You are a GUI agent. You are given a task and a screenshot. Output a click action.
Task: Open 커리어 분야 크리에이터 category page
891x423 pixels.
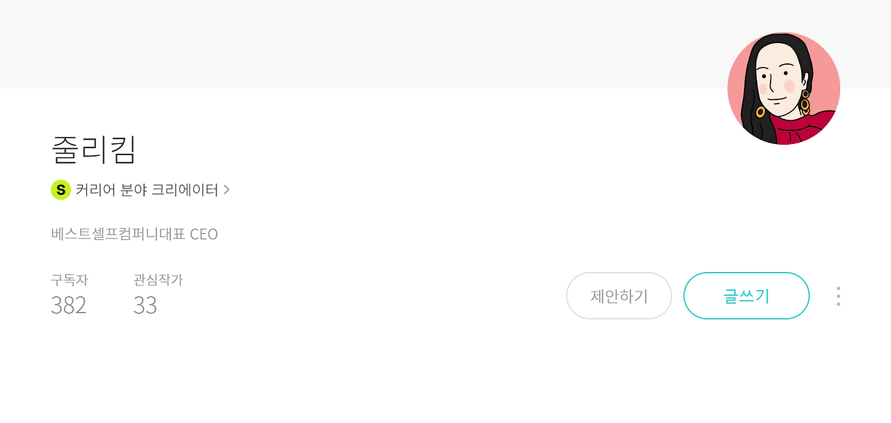tap(147, 189)
